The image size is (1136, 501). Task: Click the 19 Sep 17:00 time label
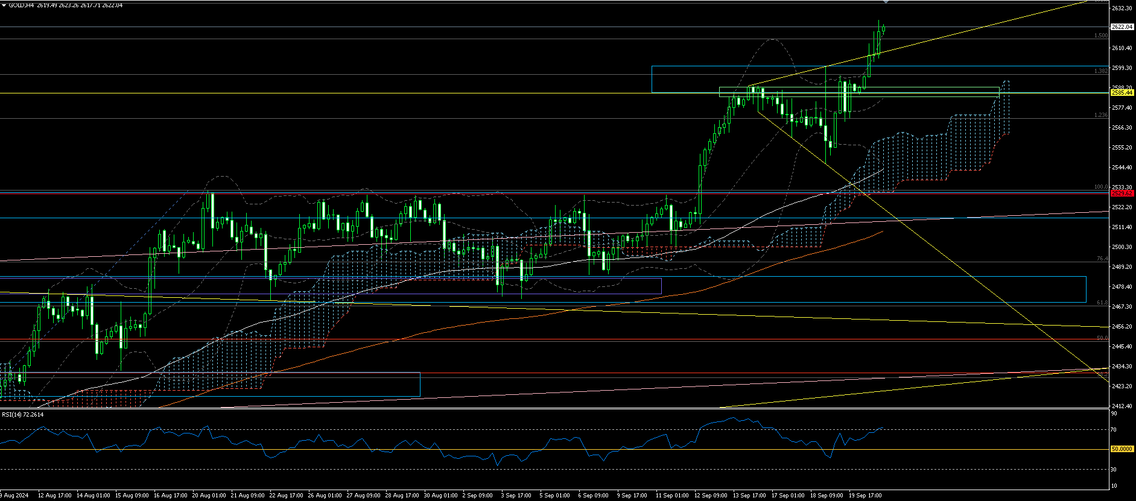[x=865, y=496]
